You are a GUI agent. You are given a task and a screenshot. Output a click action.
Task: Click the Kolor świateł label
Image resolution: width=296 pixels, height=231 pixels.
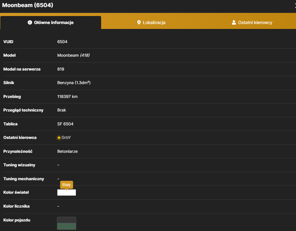pyautogui.click(x=16, y=192)
